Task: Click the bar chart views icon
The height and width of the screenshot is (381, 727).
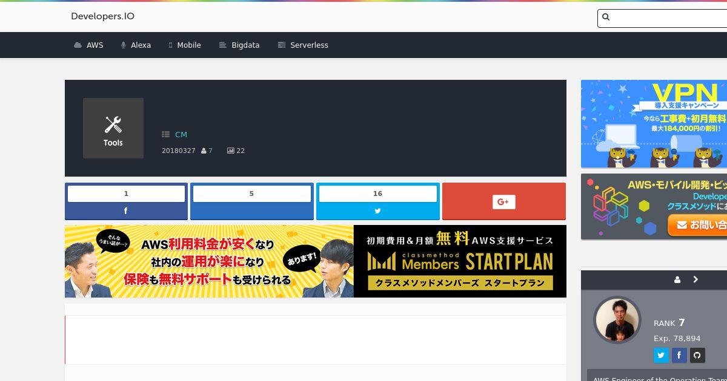Action: (x=231, y=151)
